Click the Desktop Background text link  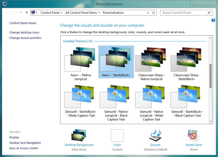[x=79, y=145]
